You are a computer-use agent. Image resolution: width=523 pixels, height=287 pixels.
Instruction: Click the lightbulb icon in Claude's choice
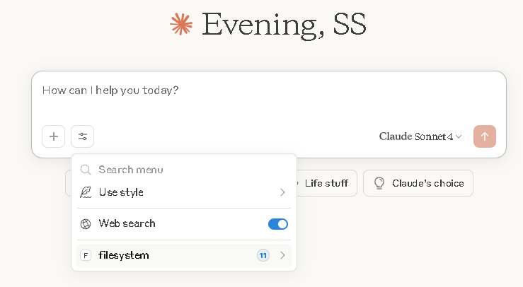click(379, 183)
